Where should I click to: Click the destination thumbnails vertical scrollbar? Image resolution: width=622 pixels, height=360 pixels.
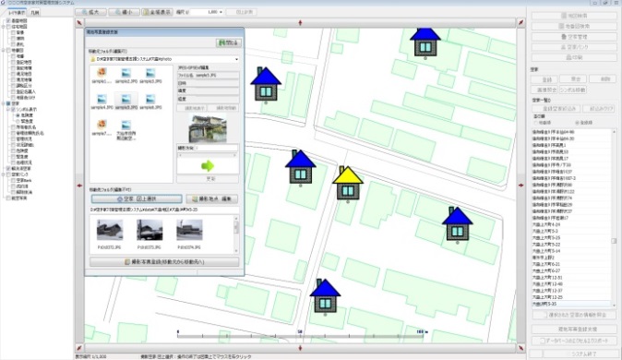[236, 234]
